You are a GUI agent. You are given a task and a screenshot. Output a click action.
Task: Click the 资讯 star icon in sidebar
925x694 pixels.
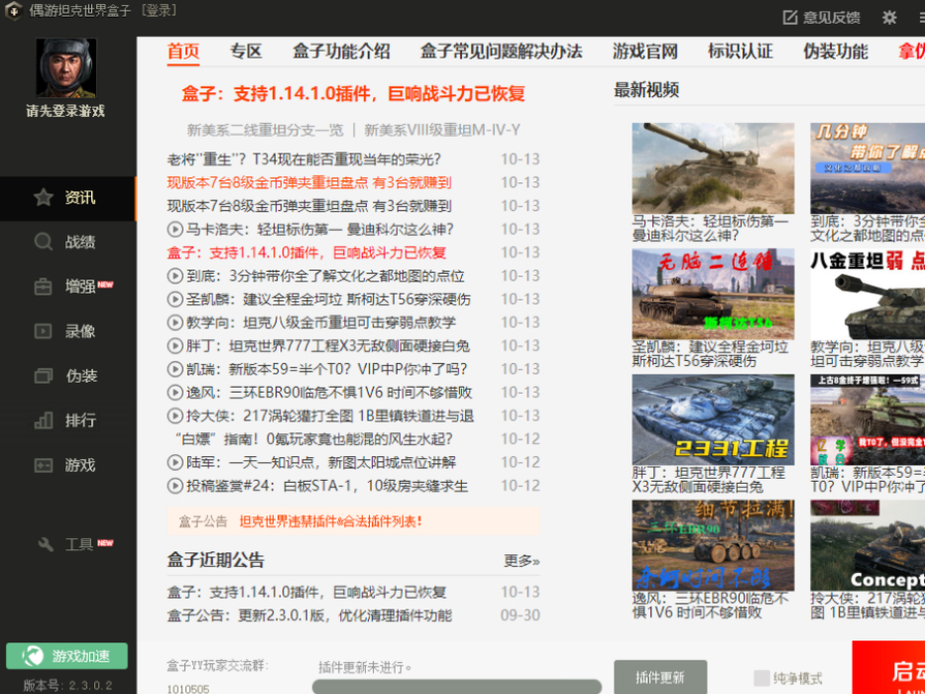pyautogui.click(x=44, y=197)
